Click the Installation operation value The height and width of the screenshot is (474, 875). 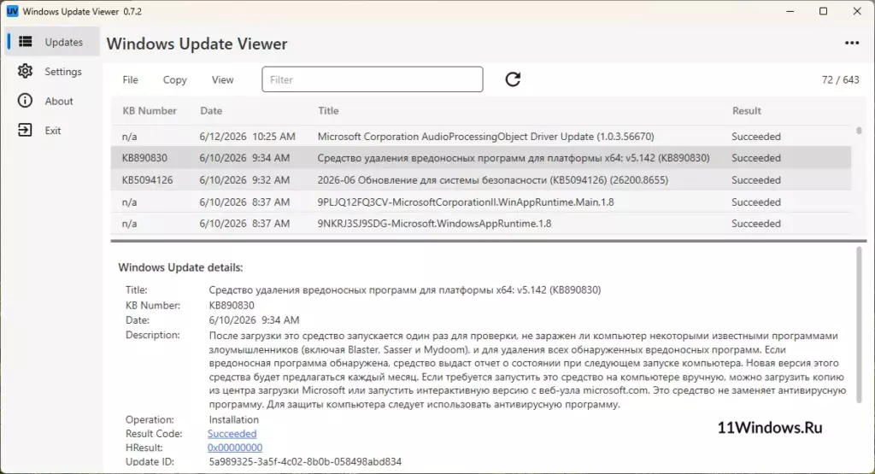[234, 419]
